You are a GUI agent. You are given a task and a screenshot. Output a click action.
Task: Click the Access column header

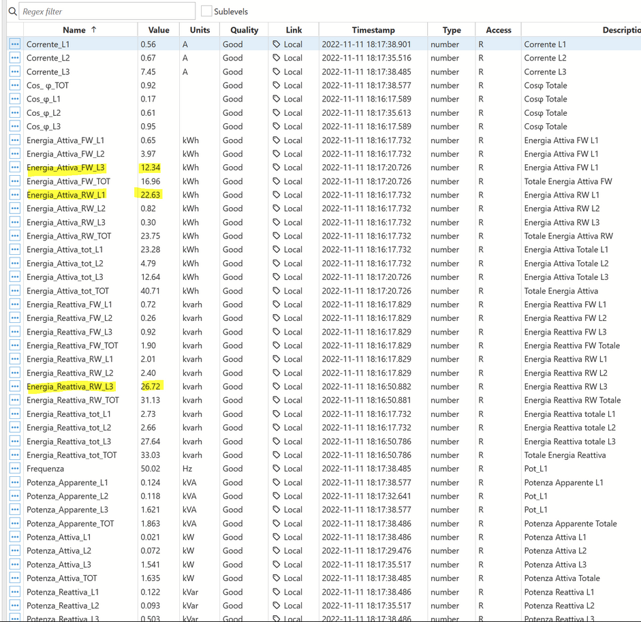[x=498, y=30]
